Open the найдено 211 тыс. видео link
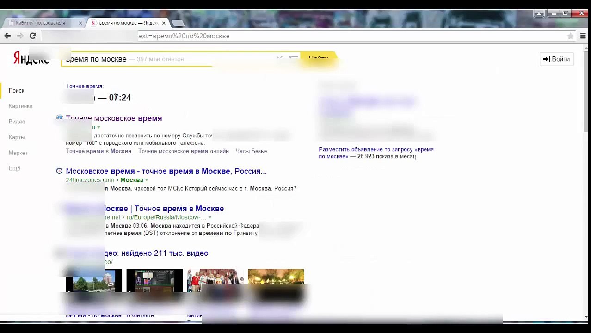This screenshot has width=591, height=333. [137, 253]
